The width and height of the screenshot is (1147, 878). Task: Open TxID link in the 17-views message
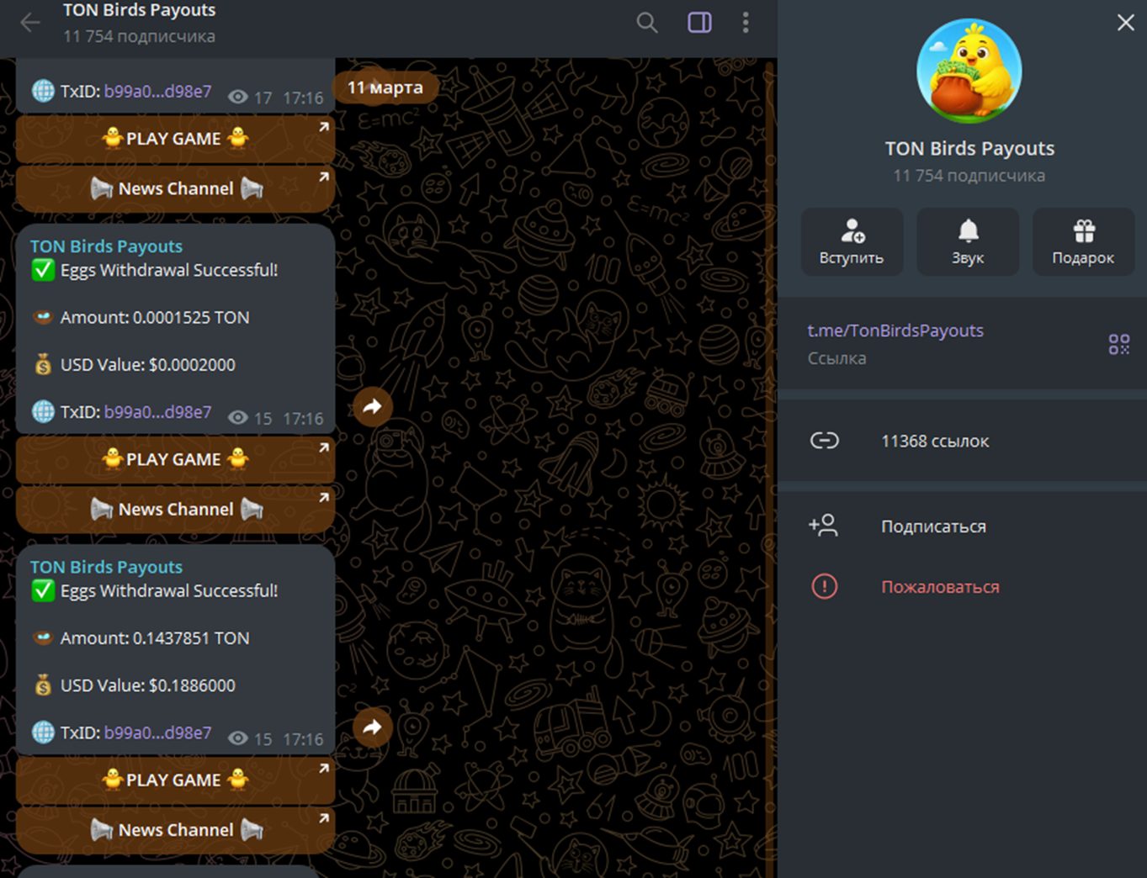(158, 92)
